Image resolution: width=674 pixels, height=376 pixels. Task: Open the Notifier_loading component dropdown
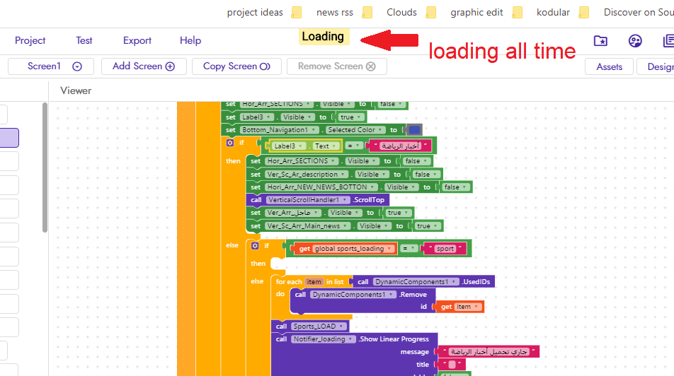(324, 339)
